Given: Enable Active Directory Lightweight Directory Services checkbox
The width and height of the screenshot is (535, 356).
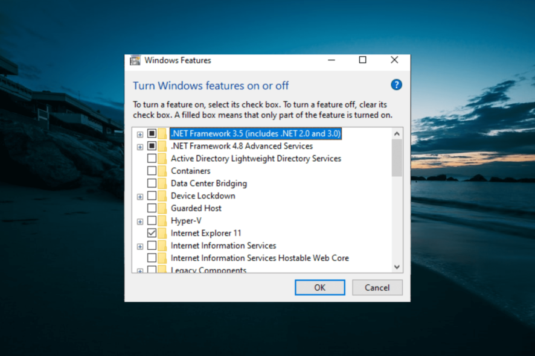Looking at the screenshot, I should [152, 159].
